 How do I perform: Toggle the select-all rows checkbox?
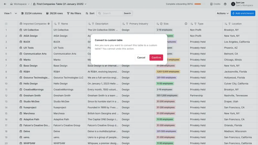coord(6,24)
